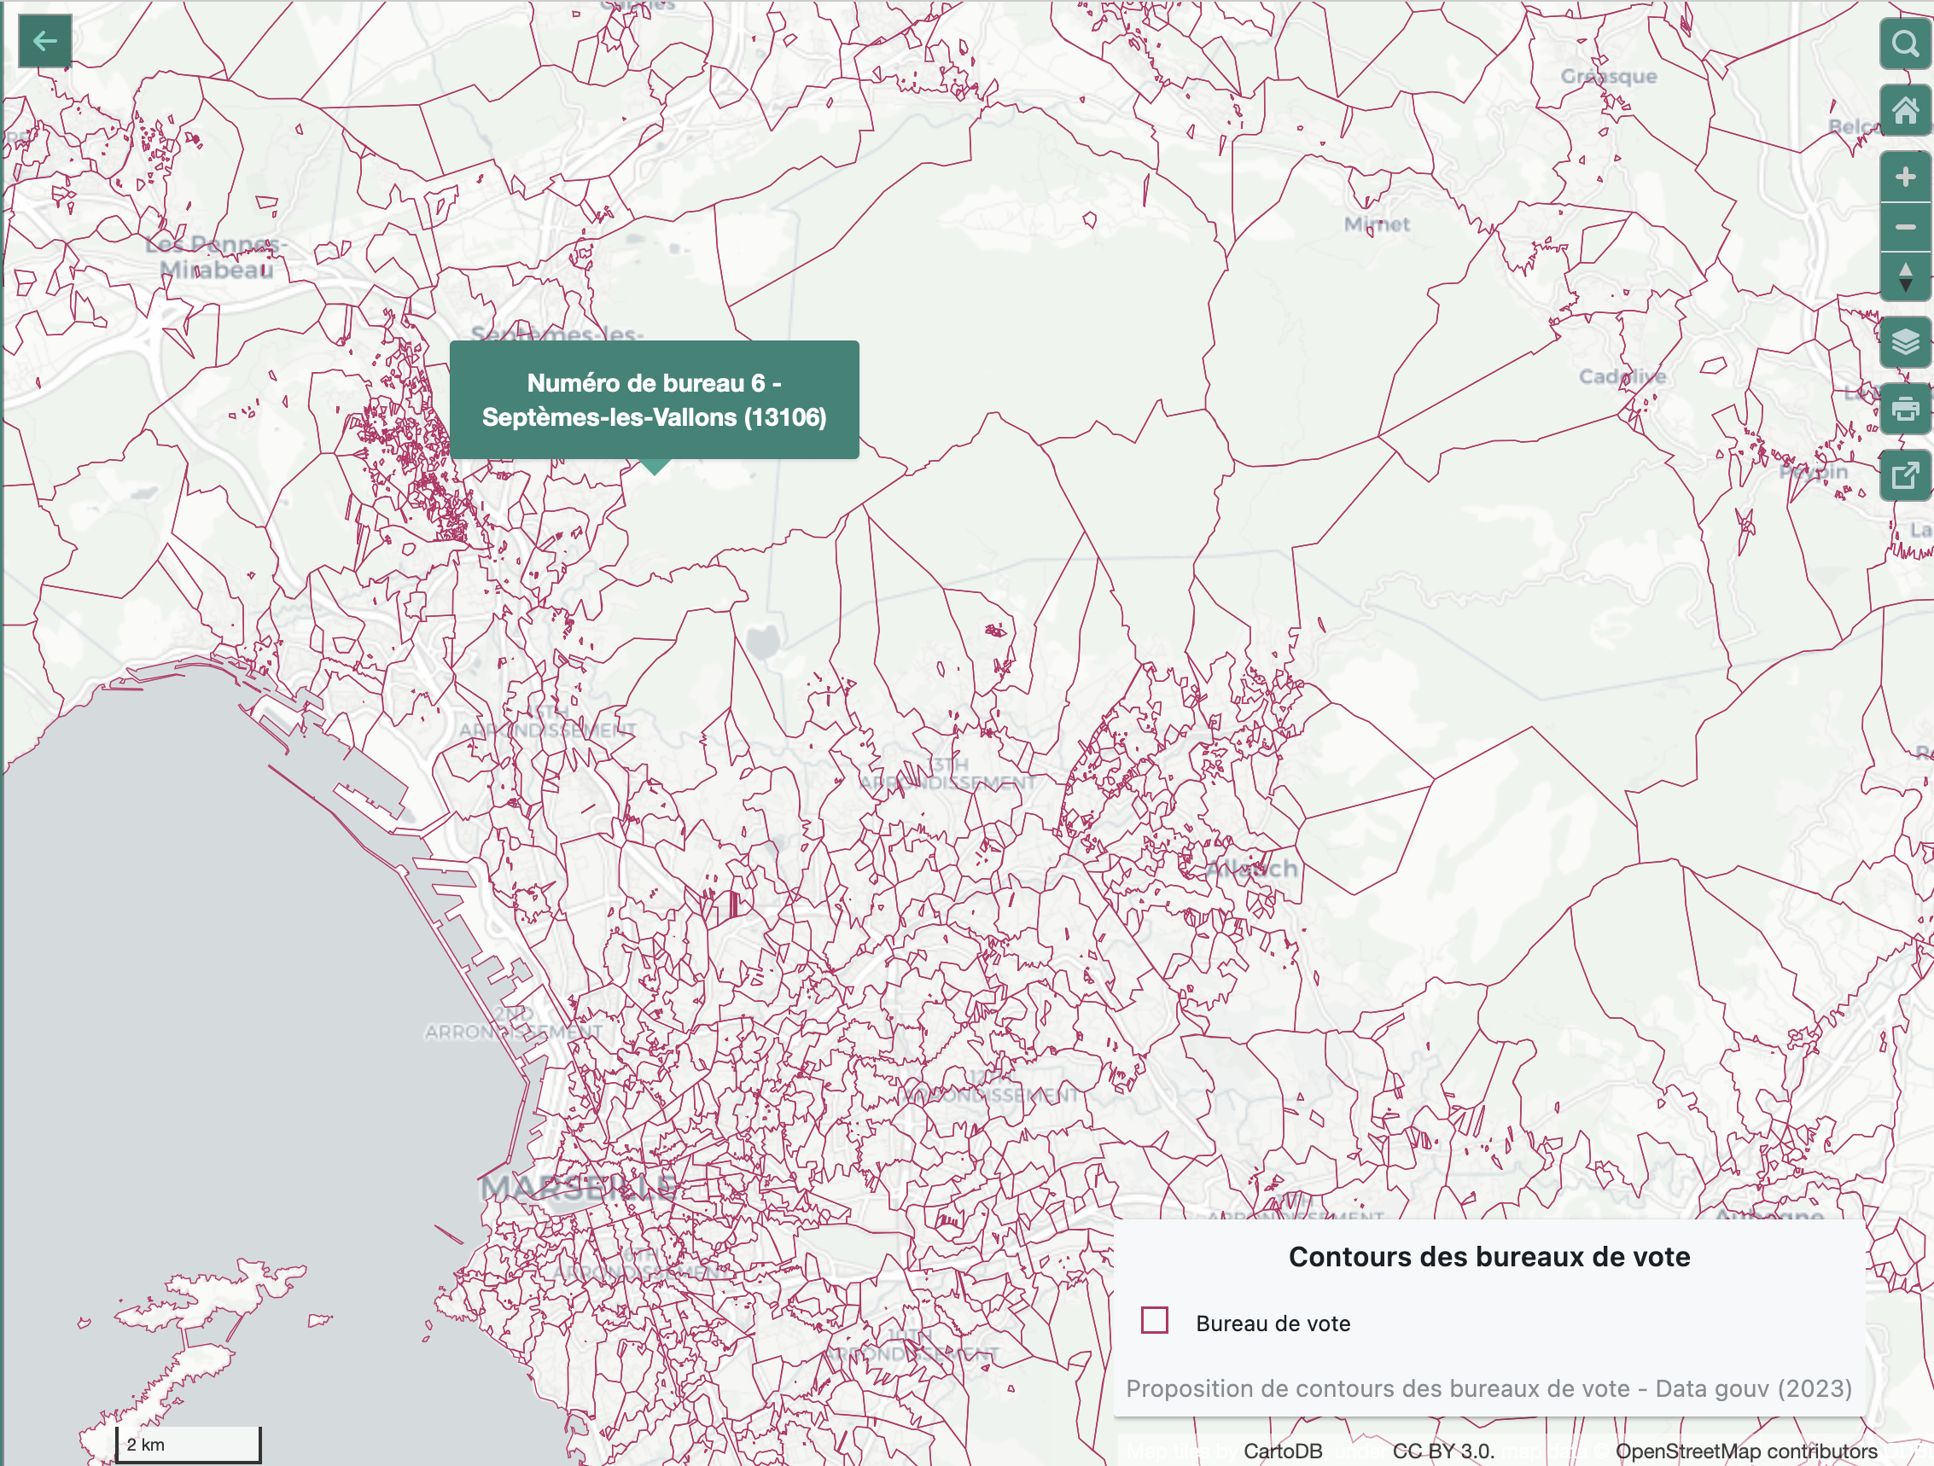This screenshot has width=1934, height=1466.
Task: Open the CartoDB attribution link
Action: 1283,1451
